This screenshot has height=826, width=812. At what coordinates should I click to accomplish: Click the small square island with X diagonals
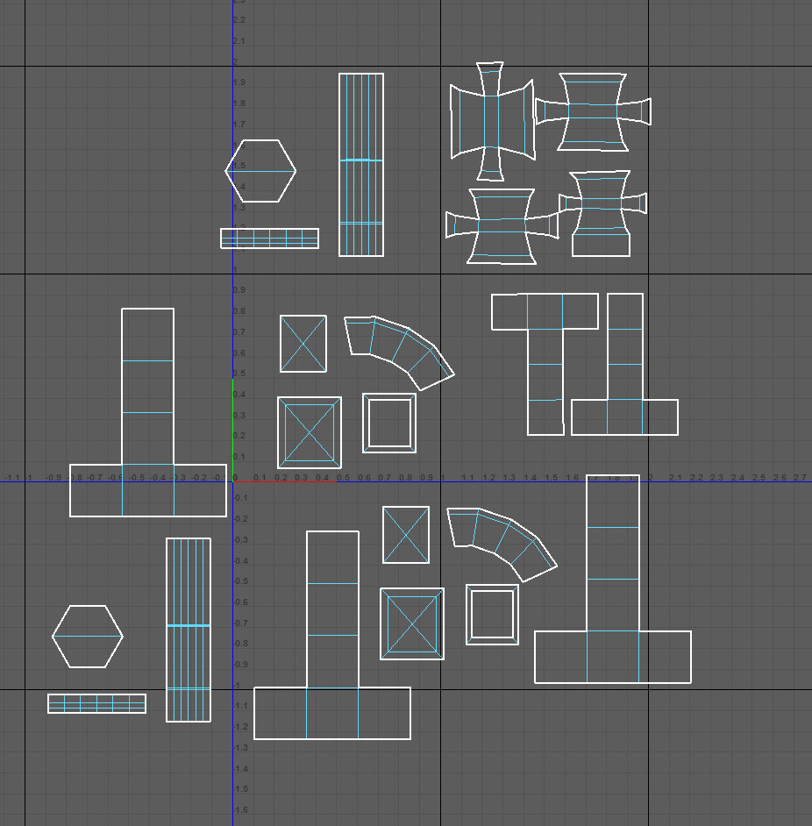302,345
